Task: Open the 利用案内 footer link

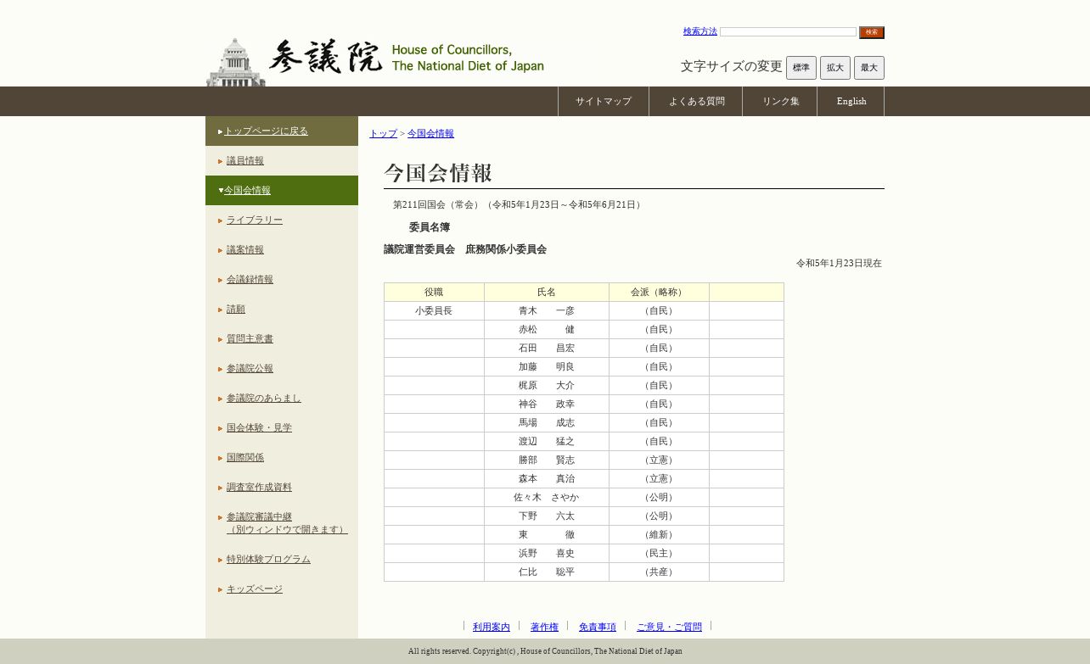Action: point(492,627)
